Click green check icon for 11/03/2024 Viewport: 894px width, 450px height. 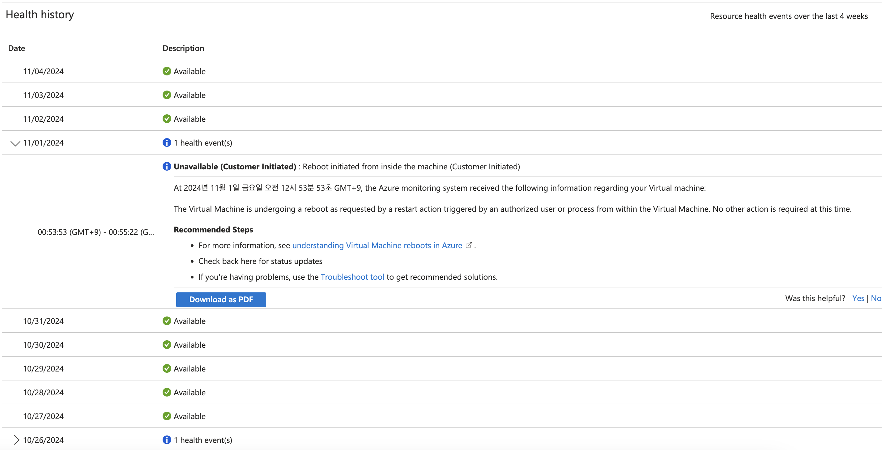click(x=167, y=95)
